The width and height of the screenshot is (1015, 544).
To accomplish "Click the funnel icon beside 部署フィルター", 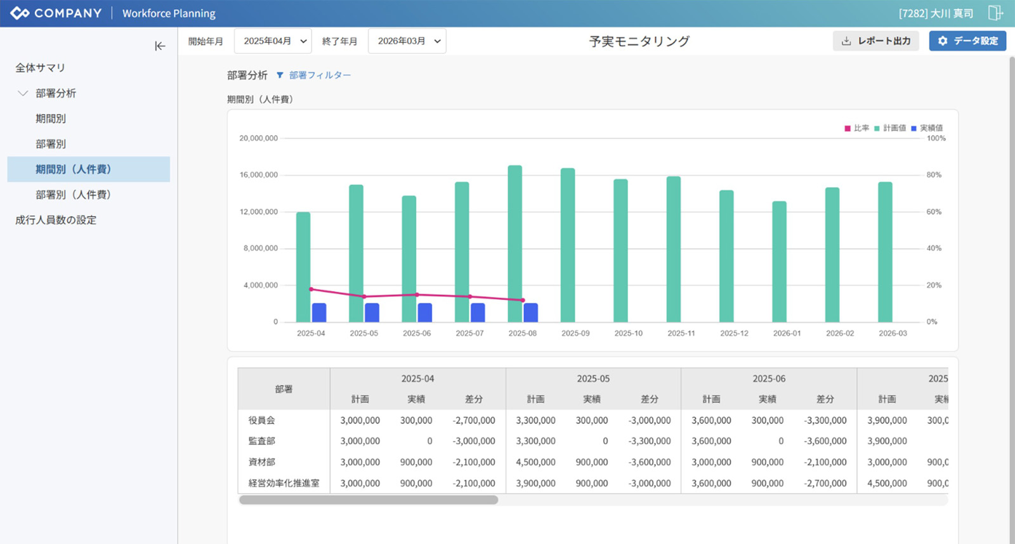I will (280, 75).
